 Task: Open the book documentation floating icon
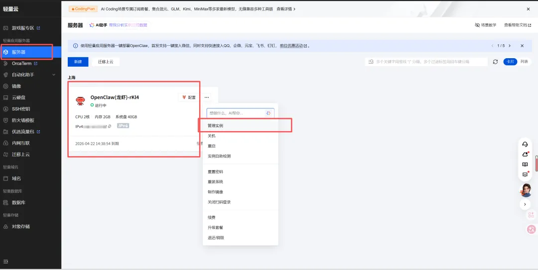[x=525, y=165]
